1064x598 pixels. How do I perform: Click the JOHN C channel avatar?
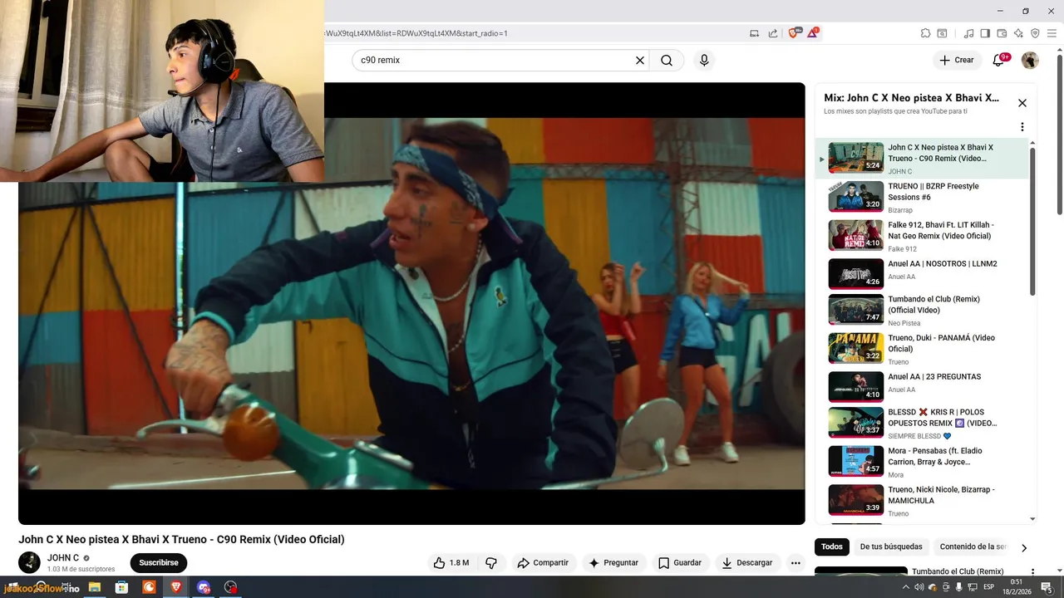(x=29, y=562)
